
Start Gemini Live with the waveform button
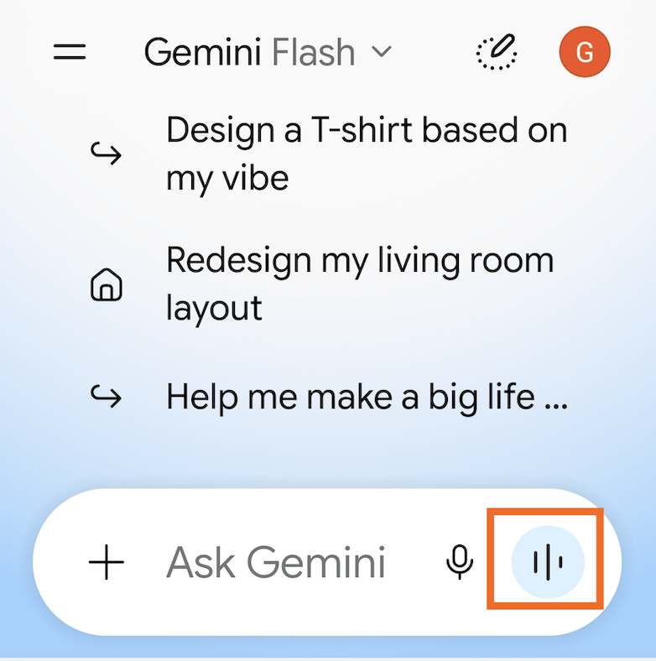548,562
